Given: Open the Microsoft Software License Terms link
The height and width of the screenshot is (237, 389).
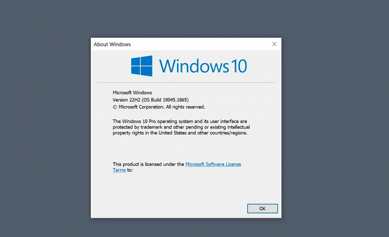Looking at the screenshot, I should click(213, 164).
